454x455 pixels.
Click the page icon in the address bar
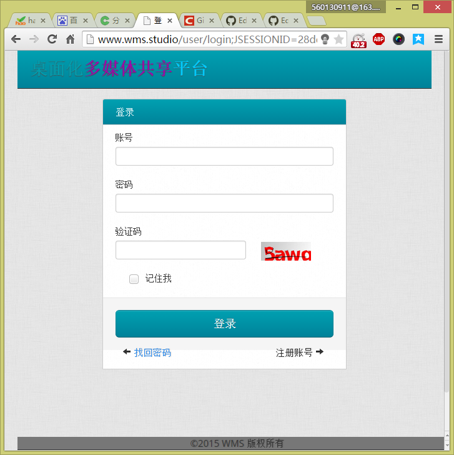pos(90,39)
